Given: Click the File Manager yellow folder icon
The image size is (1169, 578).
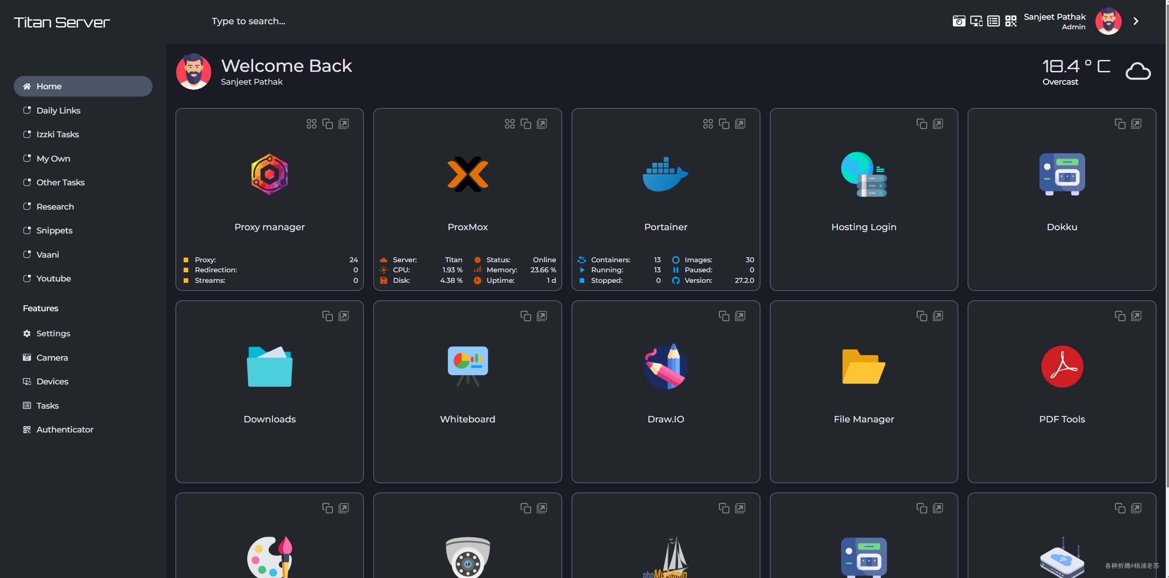Looking at the screenshot, I should pos(864,367).
